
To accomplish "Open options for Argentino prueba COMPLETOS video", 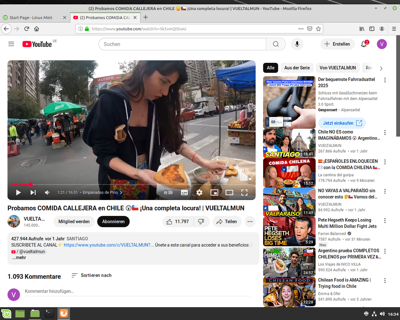I will coord(385,251).
